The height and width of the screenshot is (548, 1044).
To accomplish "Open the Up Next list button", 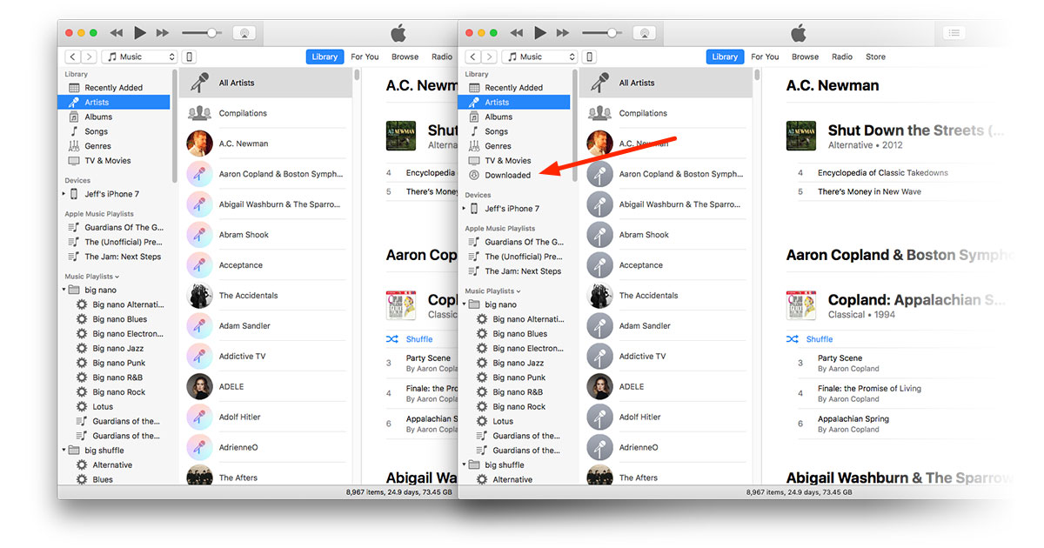I will pos(954,33).
